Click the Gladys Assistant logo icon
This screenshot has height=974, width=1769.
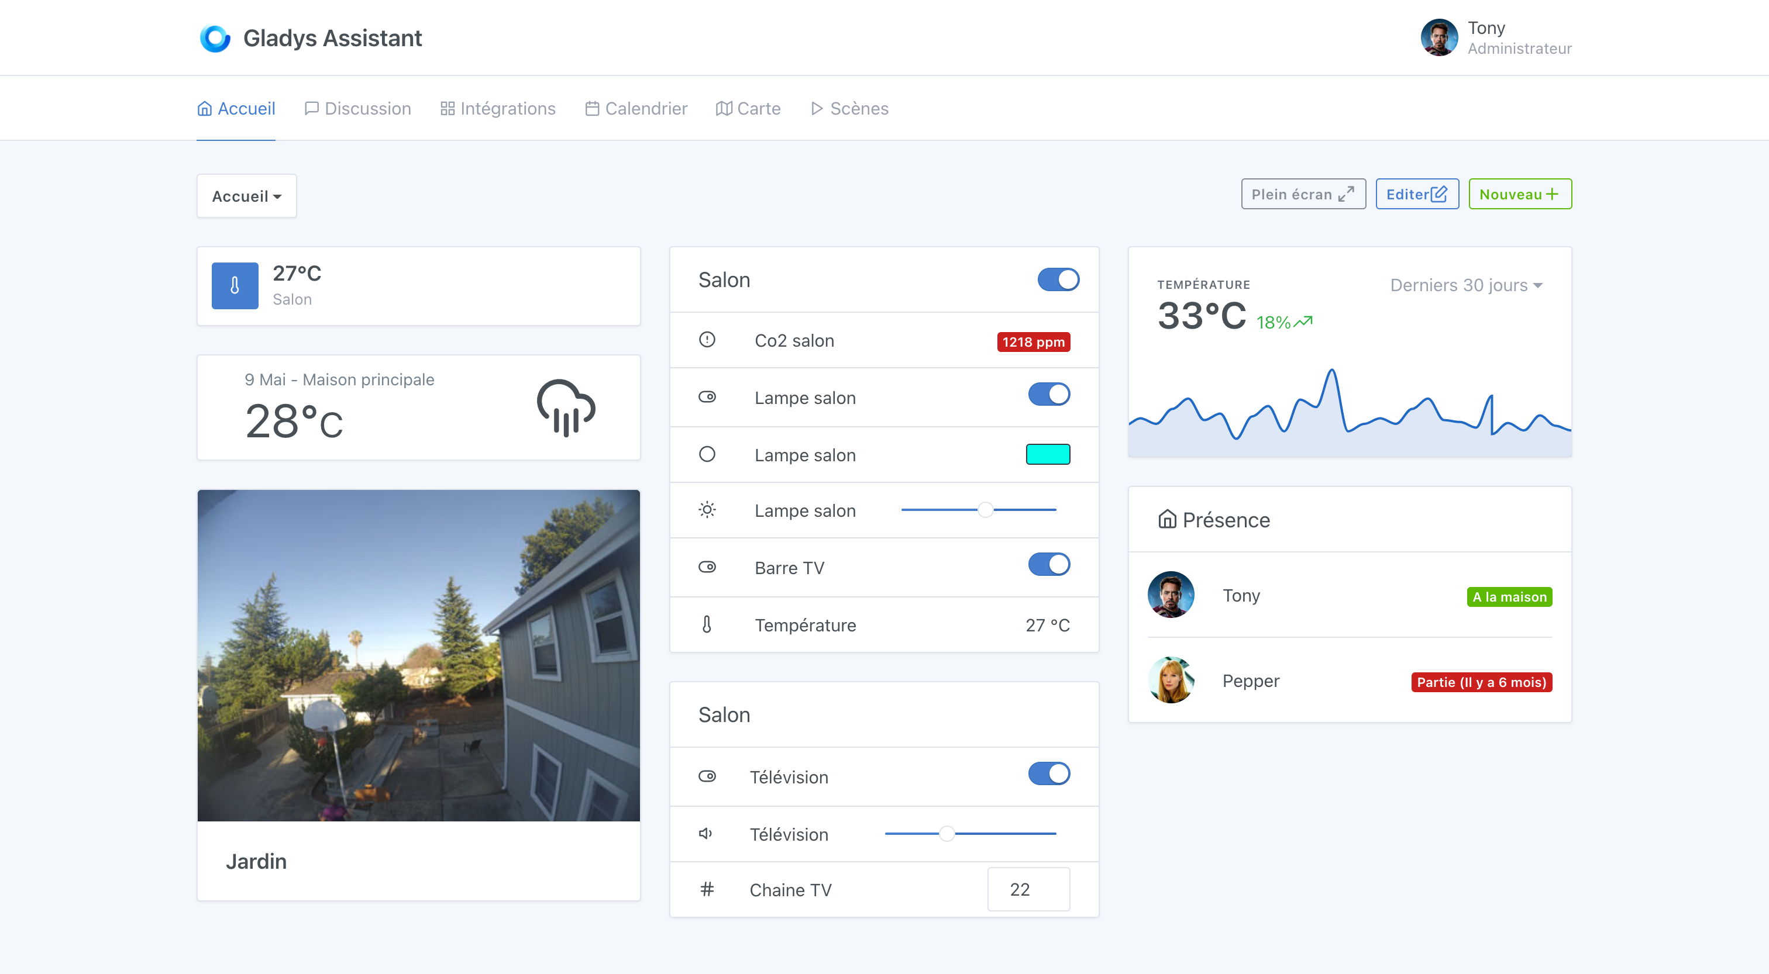215,39
